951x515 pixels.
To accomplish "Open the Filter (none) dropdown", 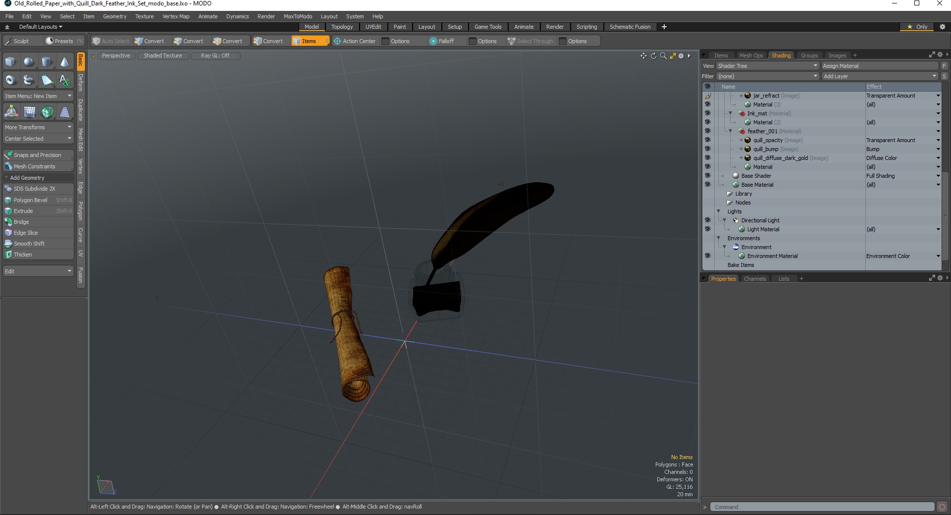I will (767, 76).
